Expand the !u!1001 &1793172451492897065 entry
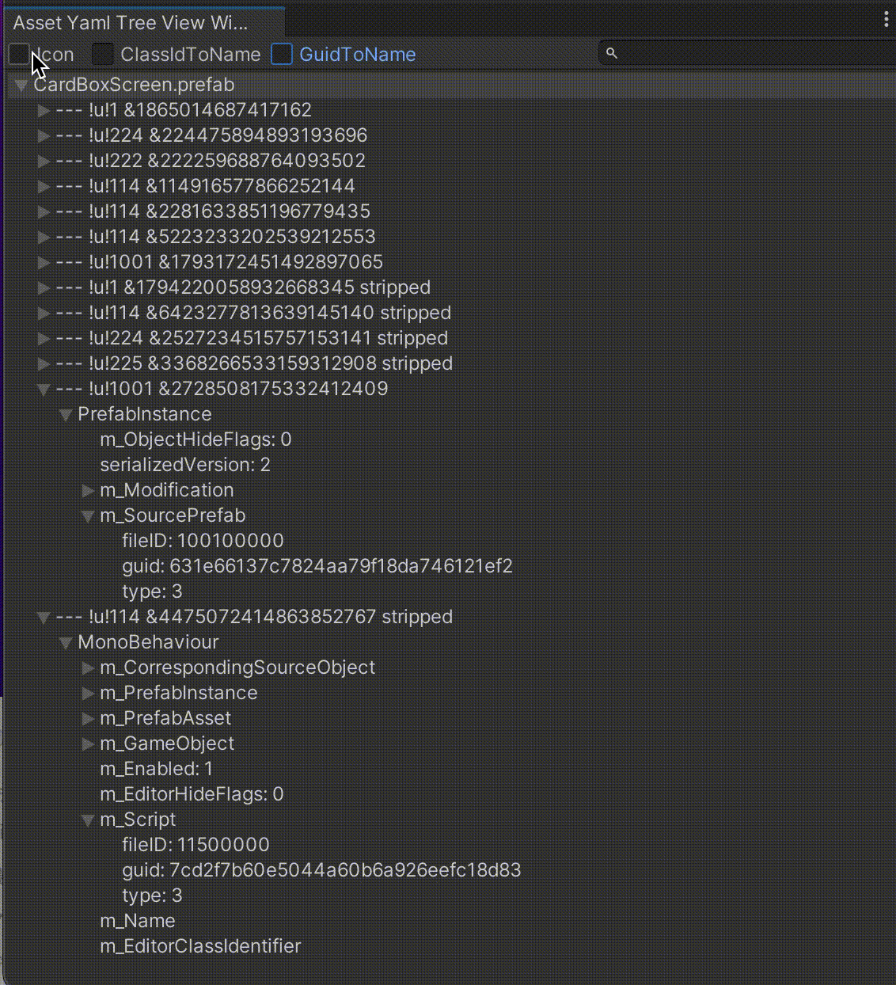This screenshot has height=985, width=896. tap(44, 263)
